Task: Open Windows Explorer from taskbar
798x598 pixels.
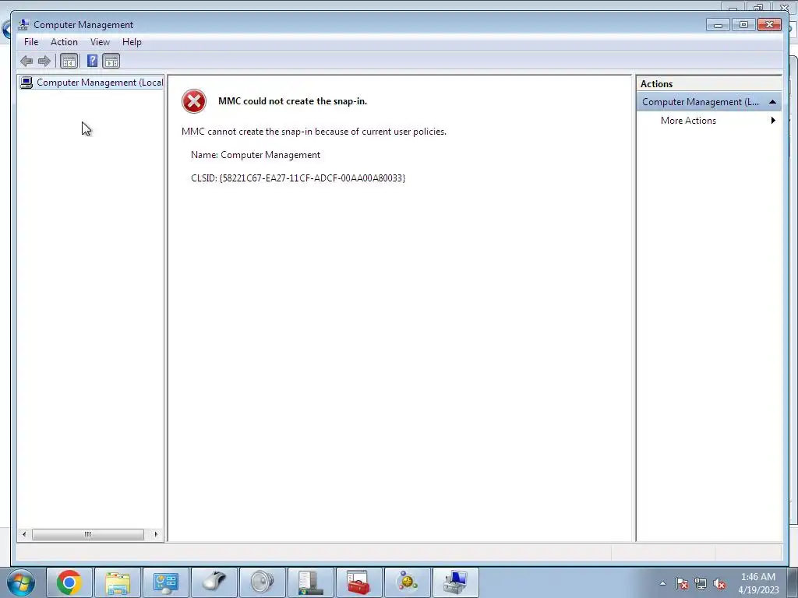Action: tap(118, 582)
